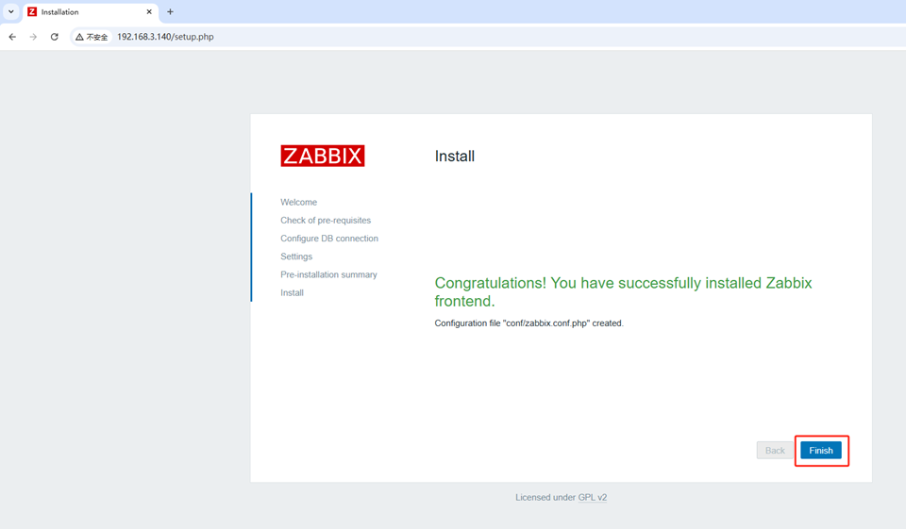Viewport: 906px width, 529px height.
Task: Click the Welcome step in the sidebar
Action: 299,202
